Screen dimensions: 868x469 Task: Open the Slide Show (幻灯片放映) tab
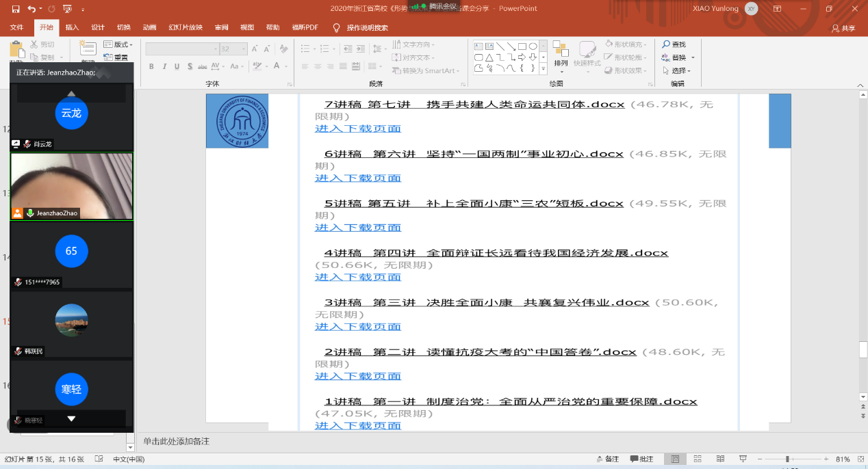pos(186,27)
